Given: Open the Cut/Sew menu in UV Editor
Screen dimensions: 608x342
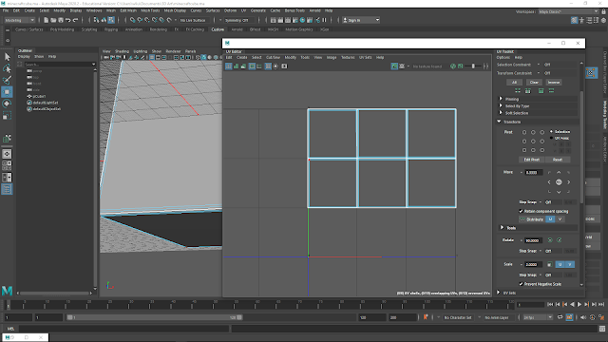Looking at the screenshot, I should [273, 57].
